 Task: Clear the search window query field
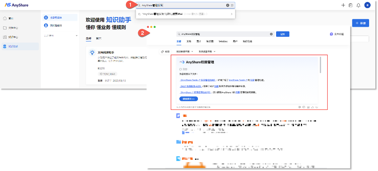point(271,34)
